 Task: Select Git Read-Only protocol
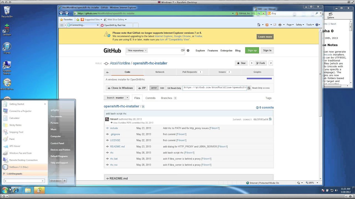[x=174, y=88]
